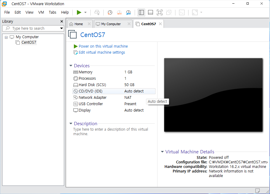This screenshot has width=270, height=194.
Task: Revert to snapshot toolbar icon
Action: pos(119,12)
